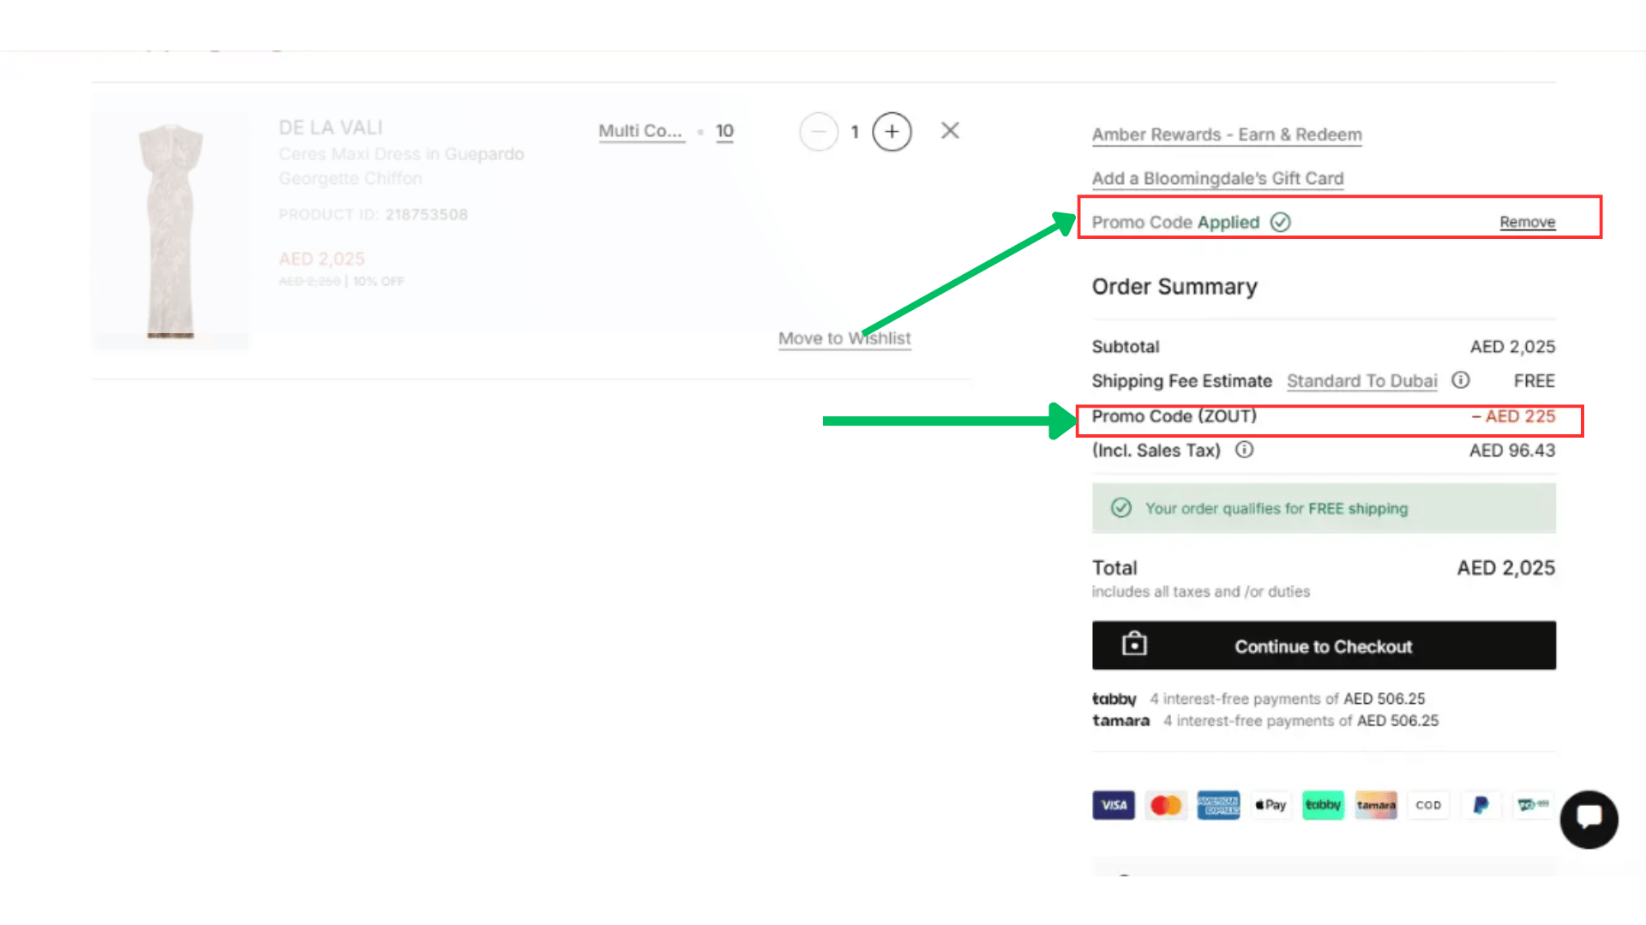This screenshot has height=925, width=1646.
Task: Click the COD payment icon
Action: pos(1428,805)
